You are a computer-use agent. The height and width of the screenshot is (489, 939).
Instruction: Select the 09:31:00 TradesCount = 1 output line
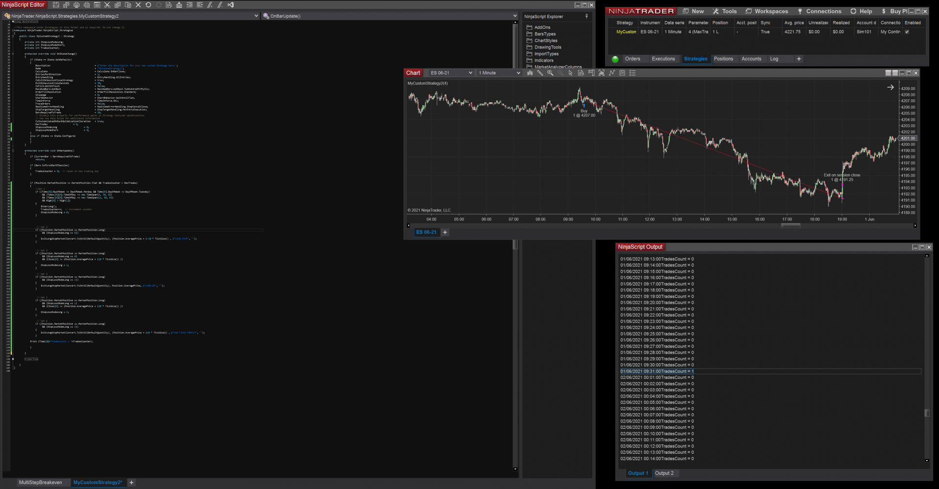[770, 372]
